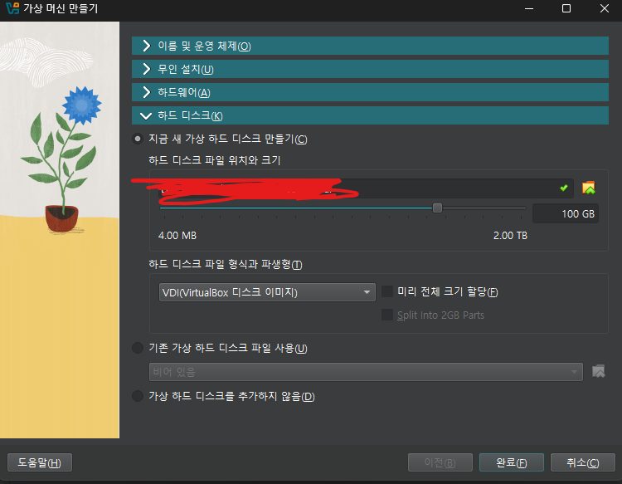Collapse the 하드 디스크(K) section
This screenshot has height=484, width=622.
tap(370, 115)
